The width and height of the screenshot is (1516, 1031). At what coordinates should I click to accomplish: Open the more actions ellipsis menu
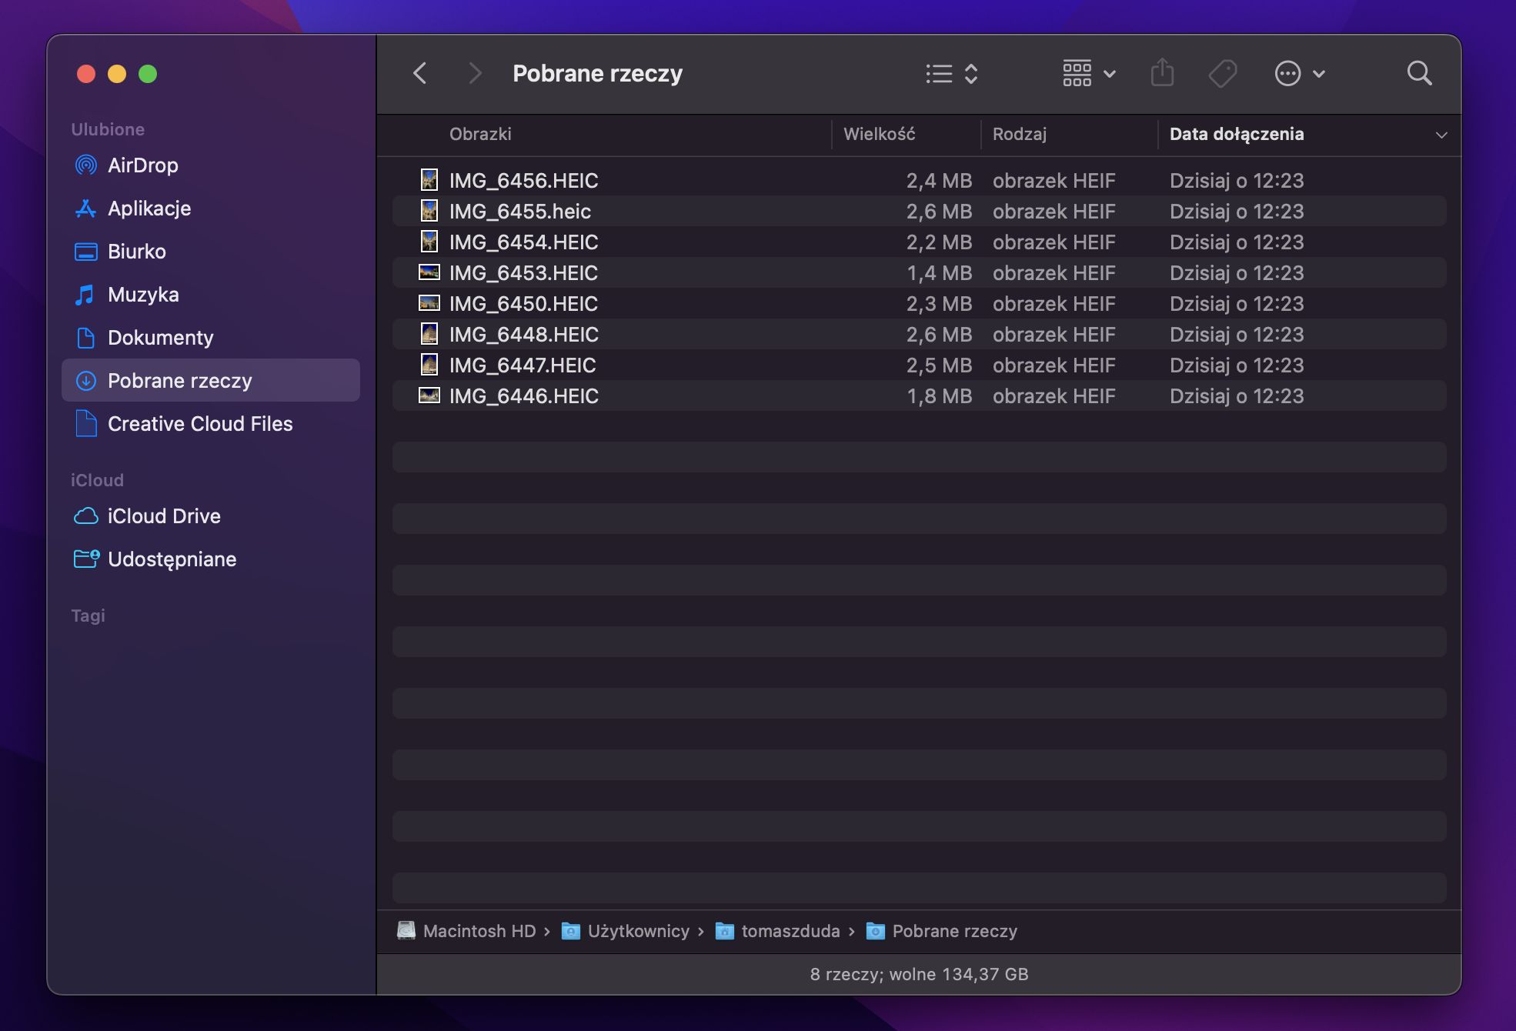(x=1300, y=74)
